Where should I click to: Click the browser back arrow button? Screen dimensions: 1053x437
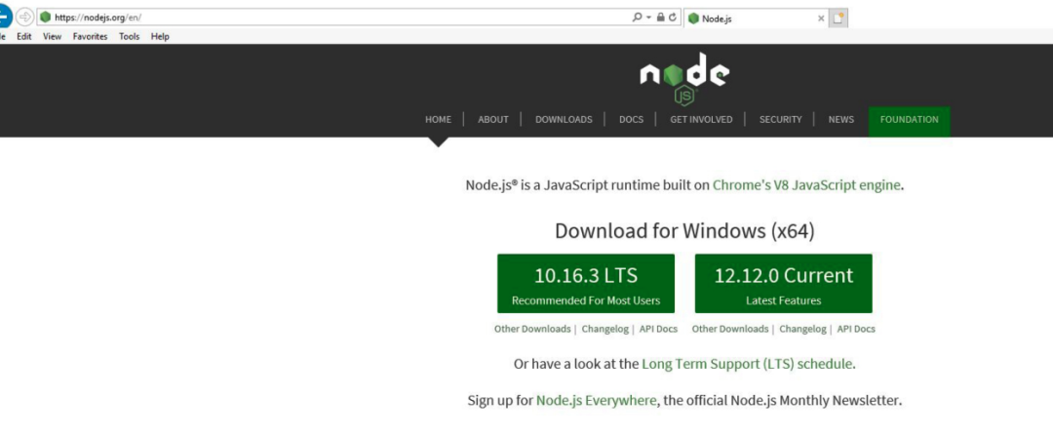tap(3, 17)
